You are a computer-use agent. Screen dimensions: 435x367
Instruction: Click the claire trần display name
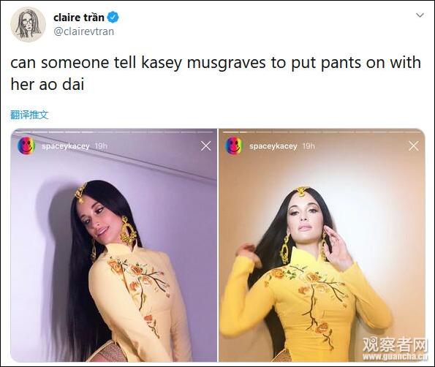[x=79, y=18]
